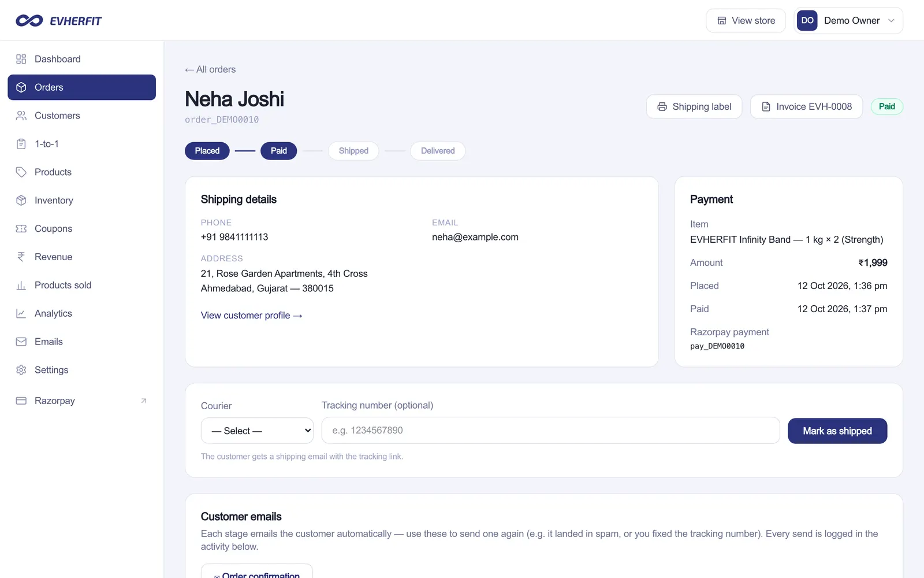924x578 pixels.
Task: Click the Products tag icon
Action: tap(21, 172)
